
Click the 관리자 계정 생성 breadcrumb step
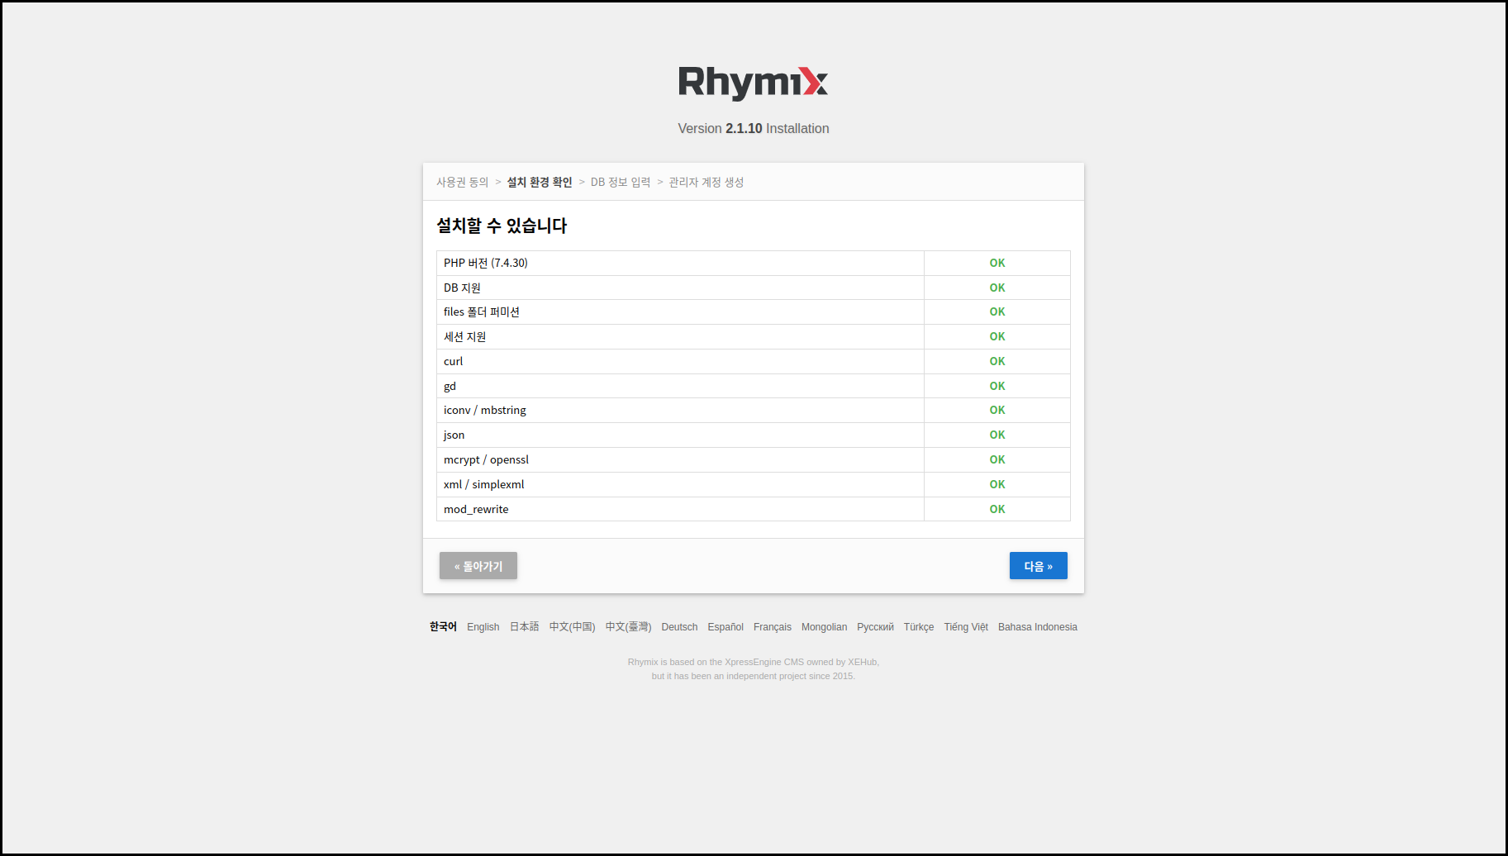706,183
